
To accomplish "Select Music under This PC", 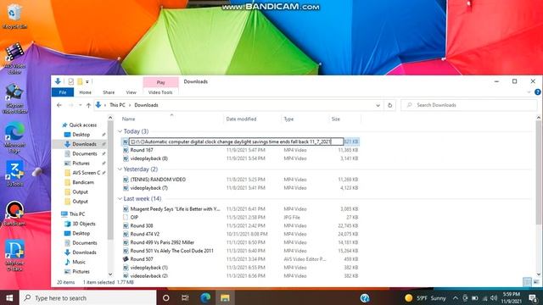I will [79, 262].
